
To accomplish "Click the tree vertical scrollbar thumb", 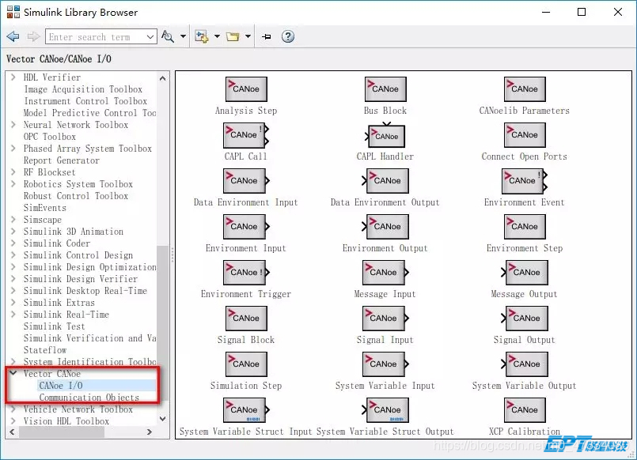I will 162,325.
